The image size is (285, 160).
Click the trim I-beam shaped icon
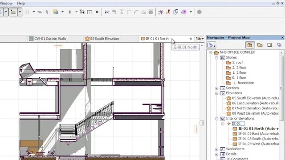(x=122, y=12)
